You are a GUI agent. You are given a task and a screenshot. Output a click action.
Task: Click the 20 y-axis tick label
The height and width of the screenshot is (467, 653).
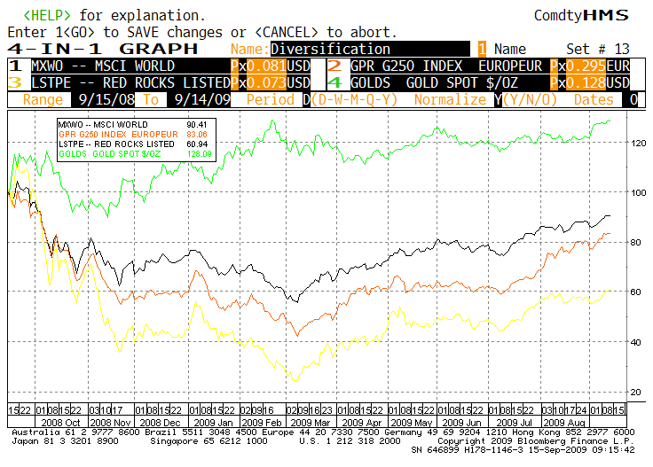coord(635,393)
